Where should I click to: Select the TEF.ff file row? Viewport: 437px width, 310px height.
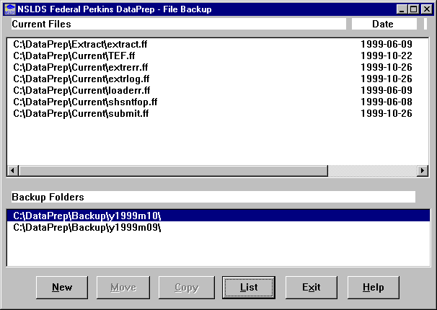(x=218, y=56)
